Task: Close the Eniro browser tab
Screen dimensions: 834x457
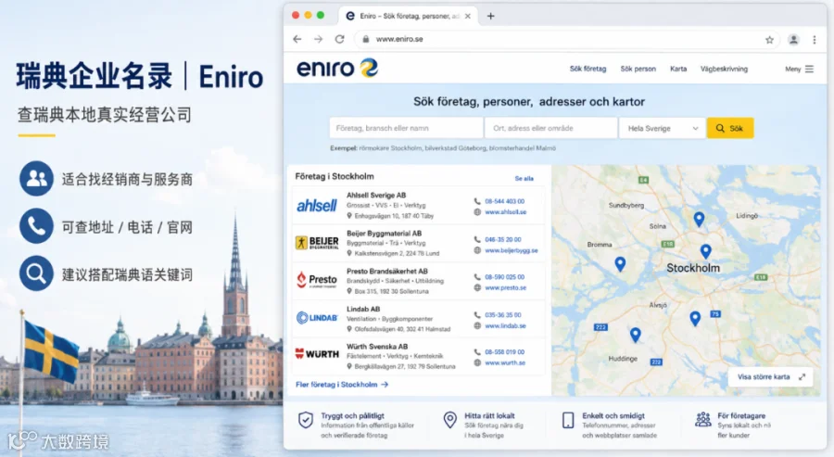Action: tap(468, 16)
